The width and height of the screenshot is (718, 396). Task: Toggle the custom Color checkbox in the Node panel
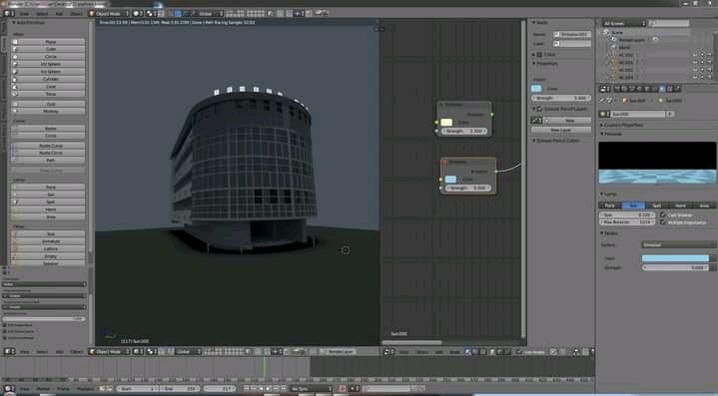[539, 55]
